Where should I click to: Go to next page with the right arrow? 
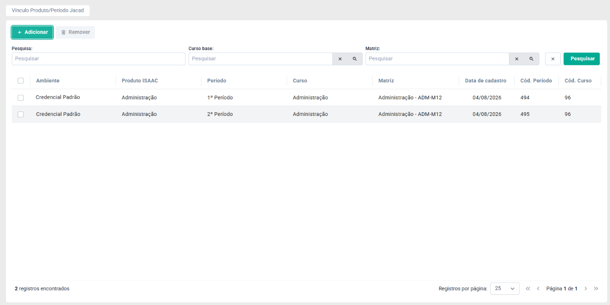[x=586, y=288]
